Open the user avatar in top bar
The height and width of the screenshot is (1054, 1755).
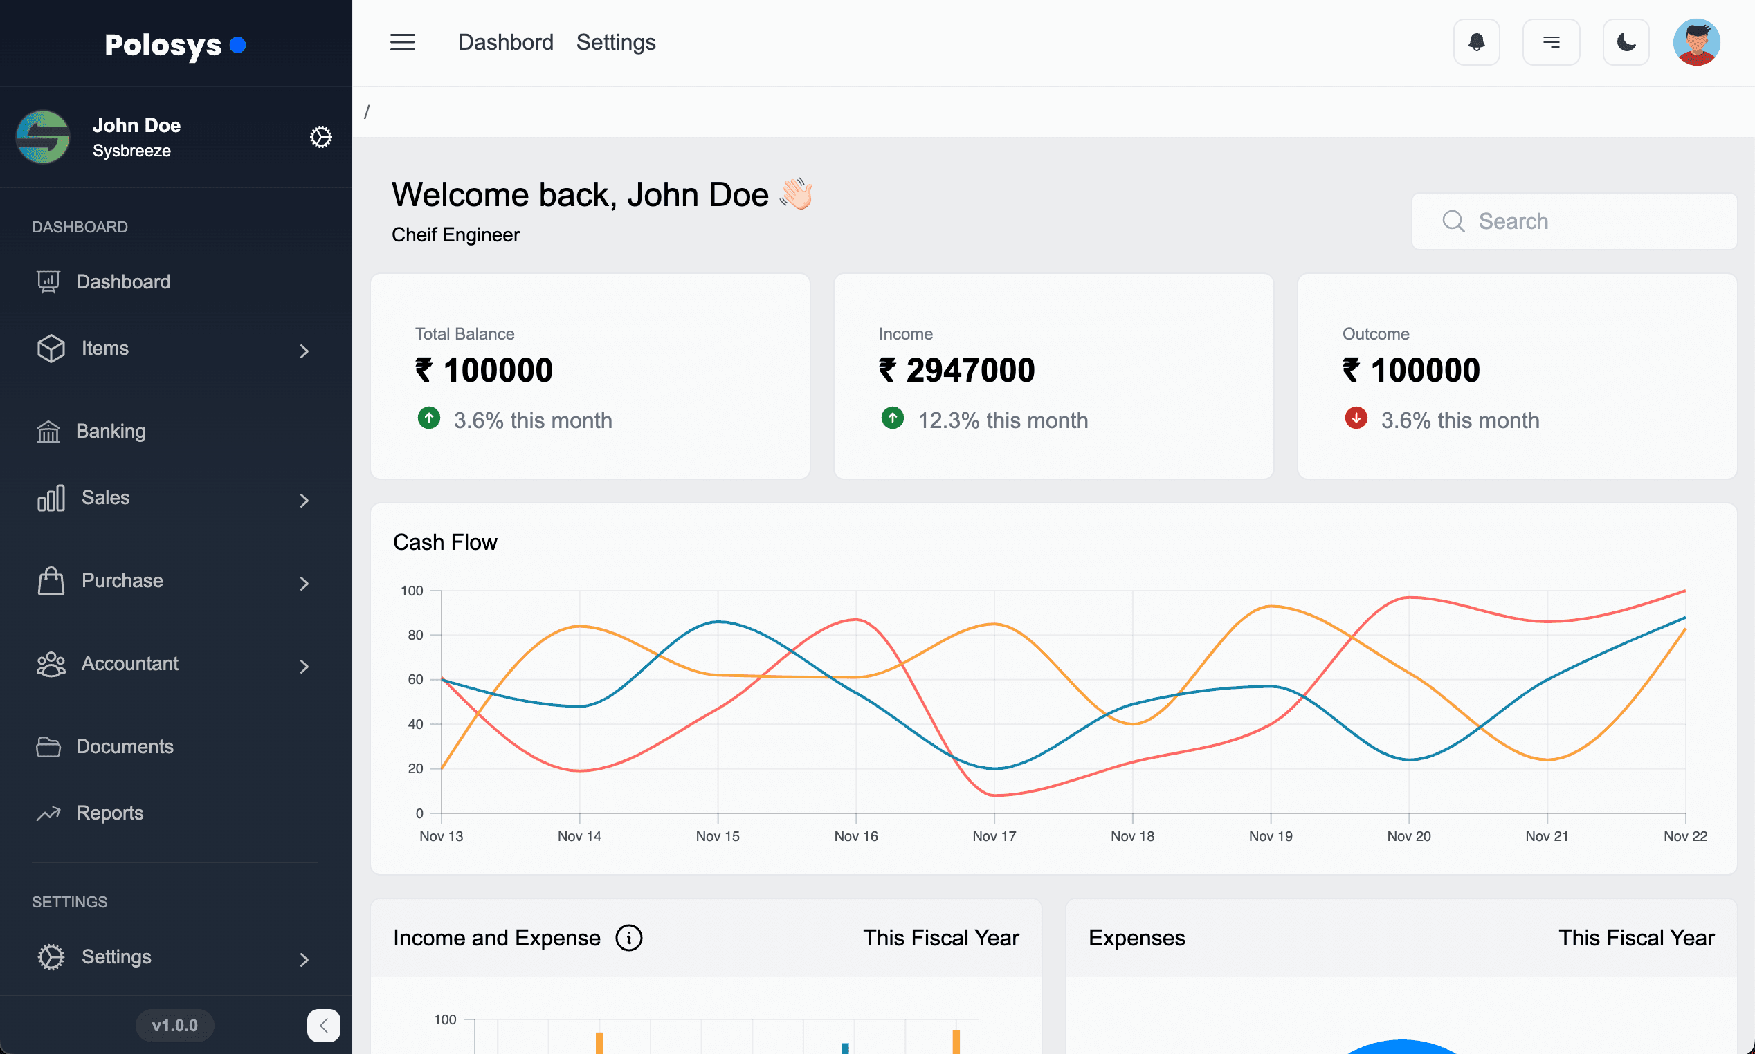[1696, 43]
